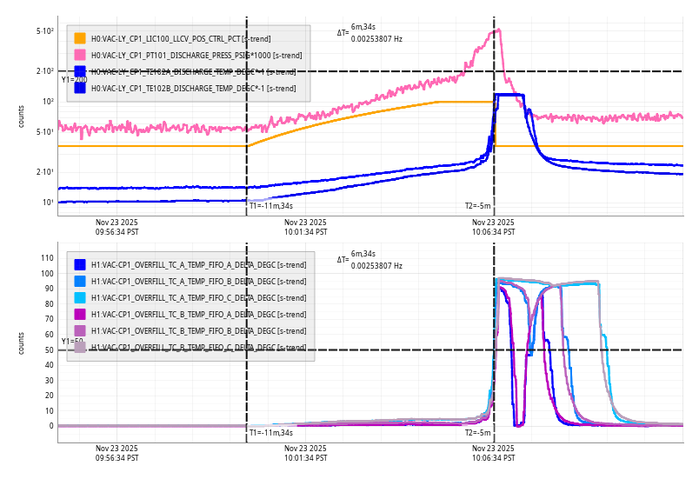Select the TE102B_DISCHARGE_TEMP legend label

(193, 88)
